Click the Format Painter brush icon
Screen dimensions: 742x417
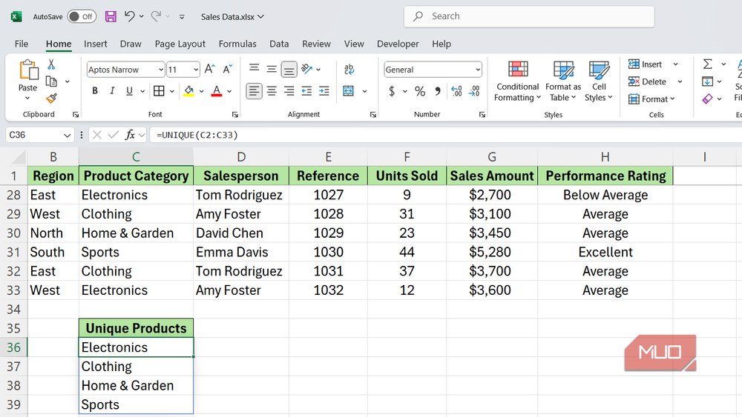pyautogui.click(x=51, y=98)
